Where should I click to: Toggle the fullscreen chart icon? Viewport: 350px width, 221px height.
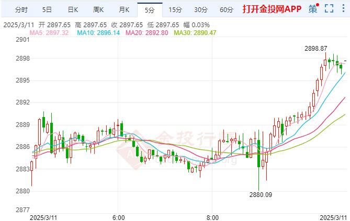(x=329, y=8)
